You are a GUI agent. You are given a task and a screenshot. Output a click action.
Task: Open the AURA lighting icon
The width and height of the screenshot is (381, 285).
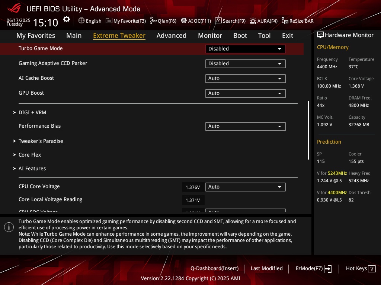253,21
